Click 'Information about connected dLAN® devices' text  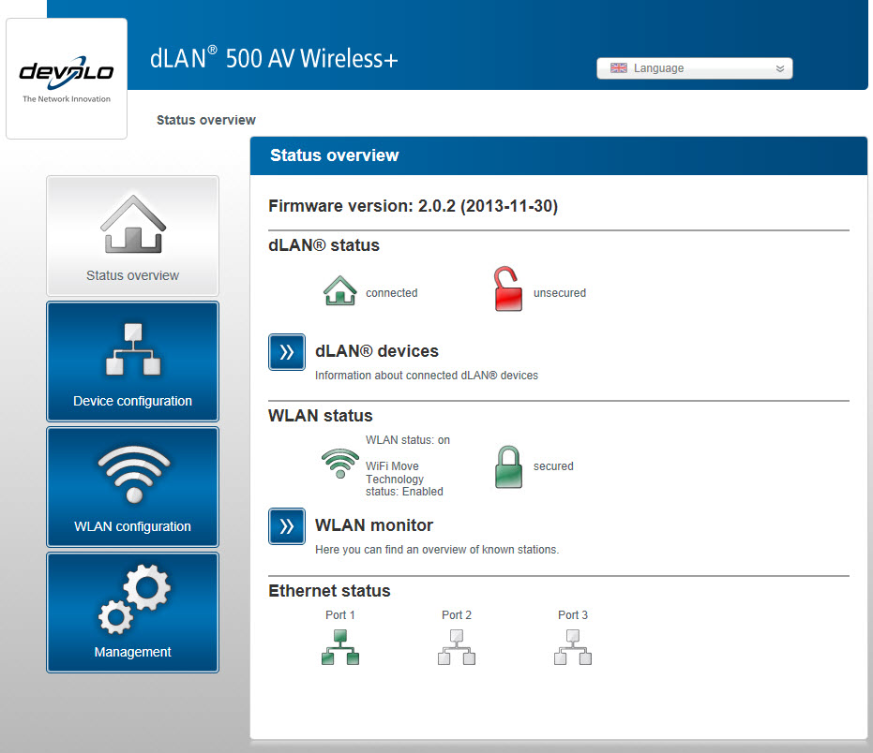(x=427, y=376)
